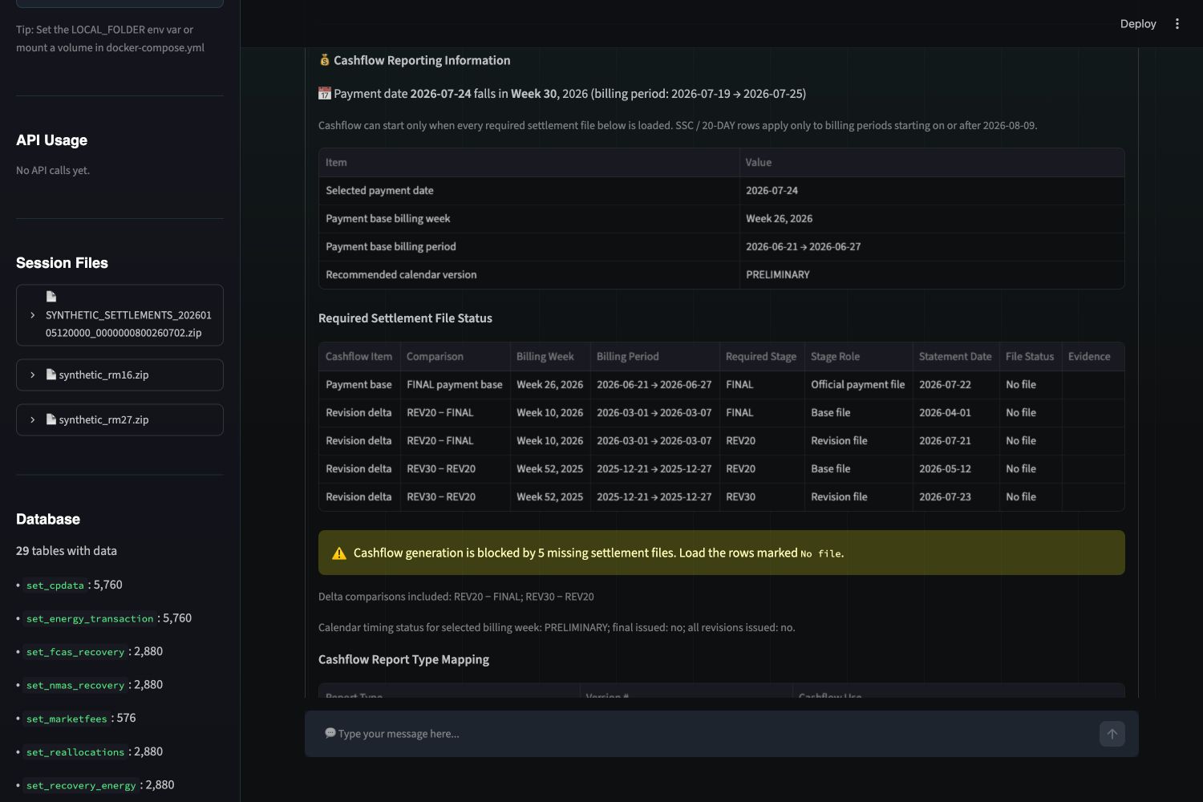Click the set_energy_transaction table entry

tap(90, 618)
